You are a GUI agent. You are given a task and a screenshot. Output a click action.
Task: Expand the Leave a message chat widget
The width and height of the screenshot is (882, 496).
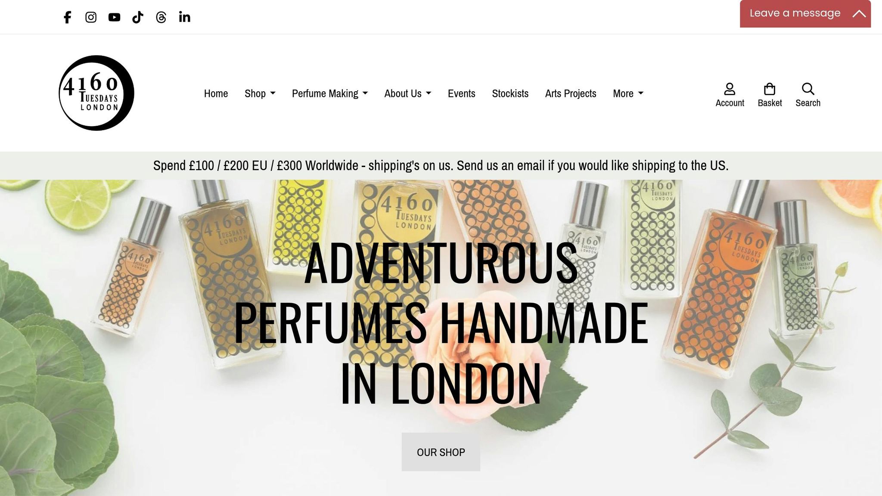click(805, 13)
